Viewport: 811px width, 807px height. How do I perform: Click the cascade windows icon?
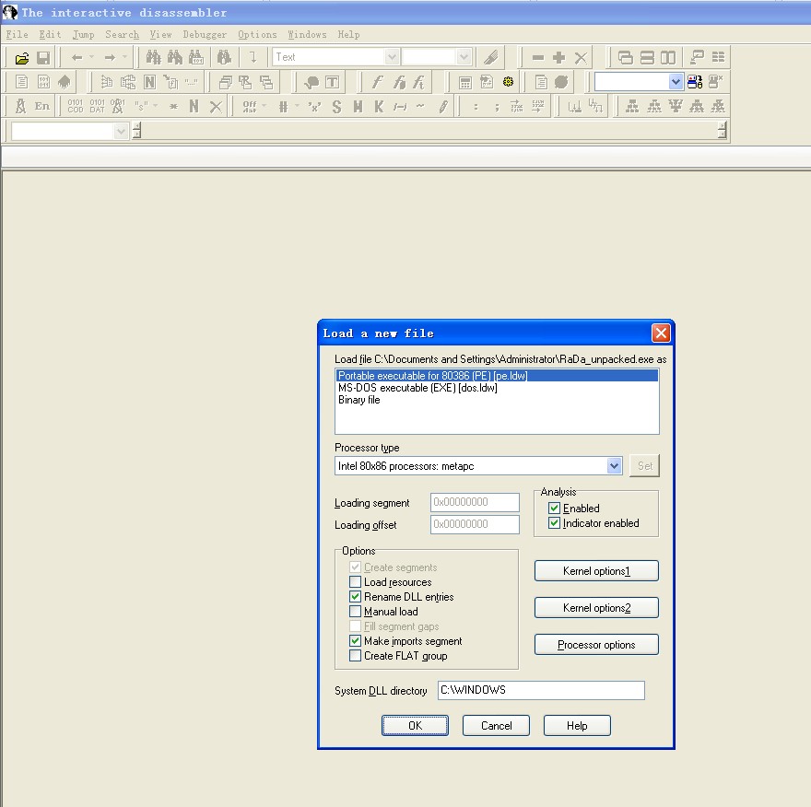[x=626, y=57]
